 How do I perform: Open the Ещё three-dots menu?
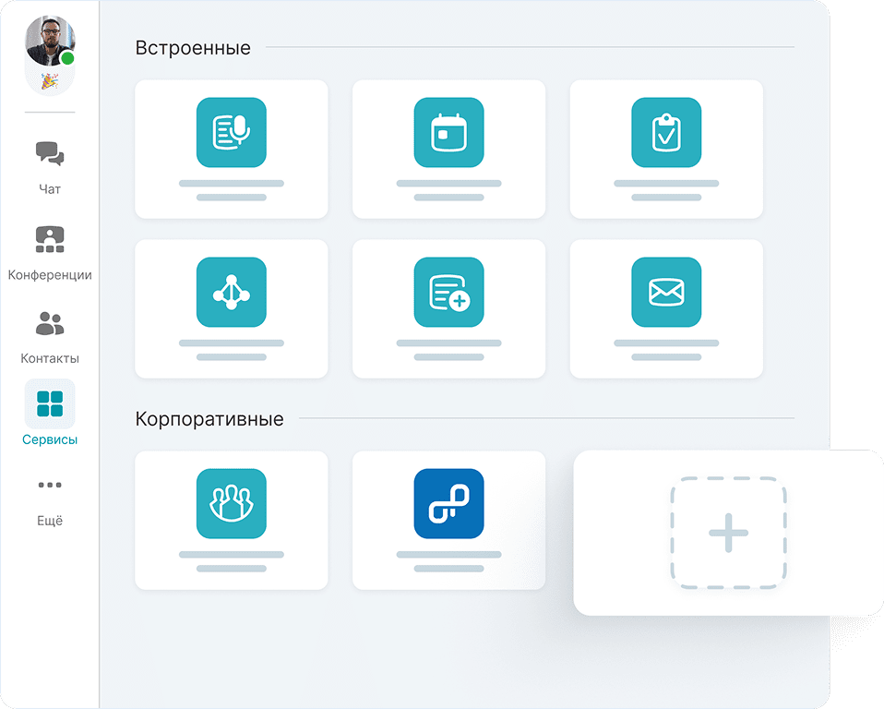click(50, 502)
